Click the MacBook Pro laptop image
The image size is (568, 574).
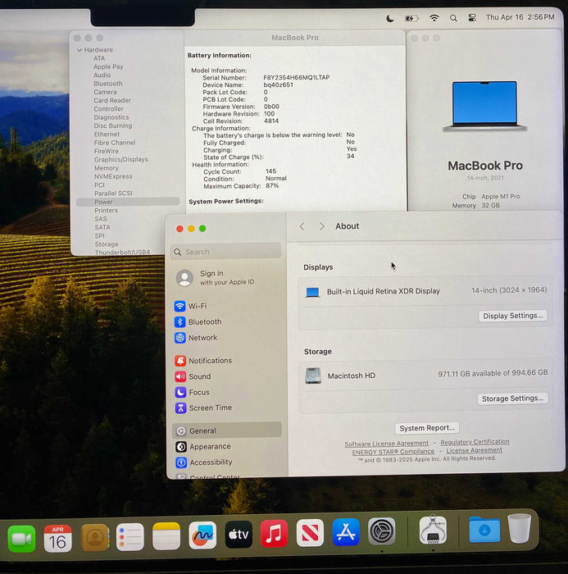coord(484,106)
